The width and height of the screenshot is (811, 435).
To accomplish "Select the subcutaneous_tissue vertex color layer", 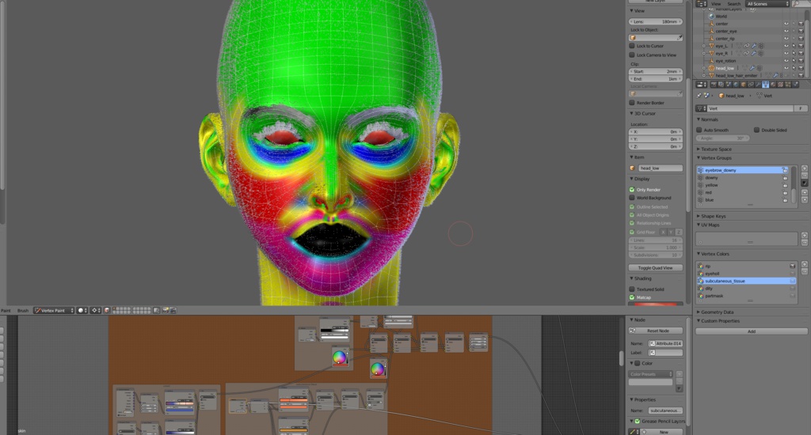I will [748, 281].
